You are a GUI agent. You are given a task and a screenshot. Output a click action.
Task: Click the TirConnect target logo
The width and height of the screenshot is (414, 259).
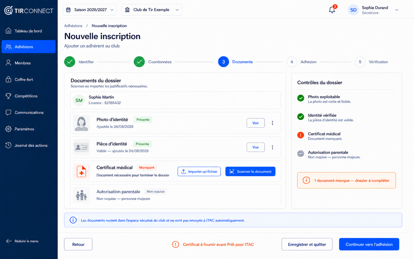[x=8, y=10]
